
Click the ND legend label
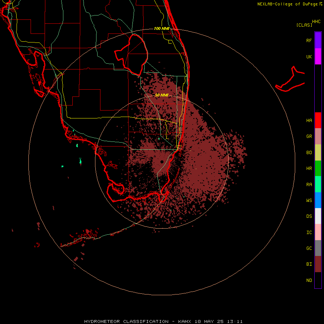point(309,280)
